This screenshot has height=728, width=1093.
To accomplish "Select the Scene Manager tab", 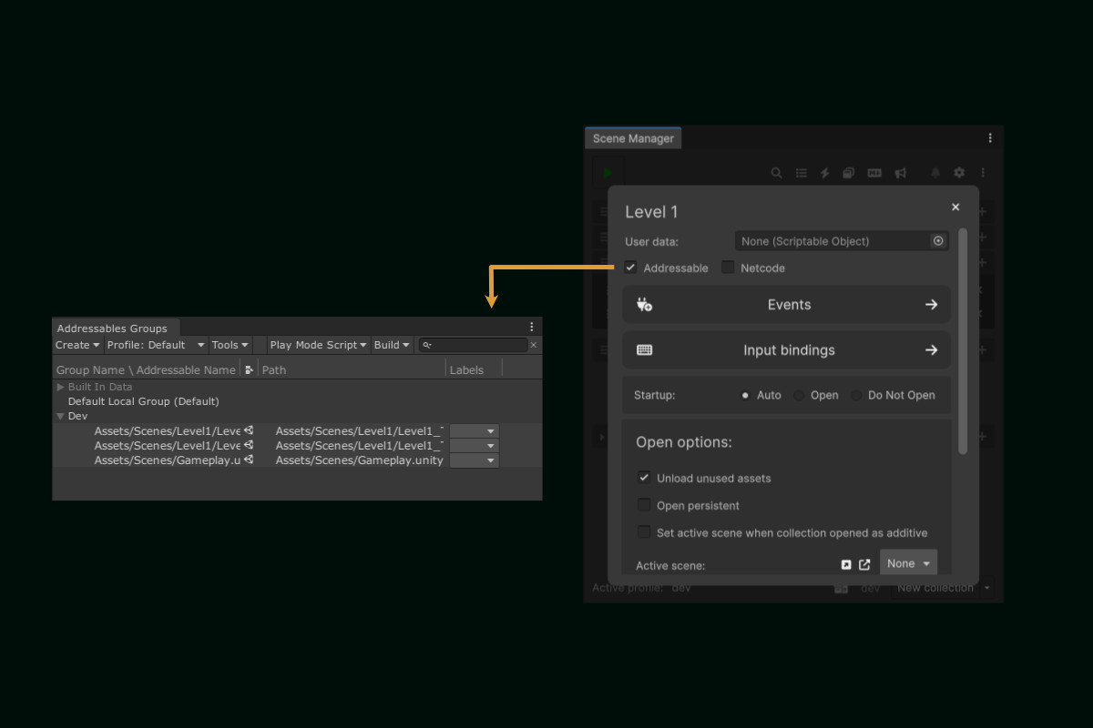I will click(x=633, y=138).
